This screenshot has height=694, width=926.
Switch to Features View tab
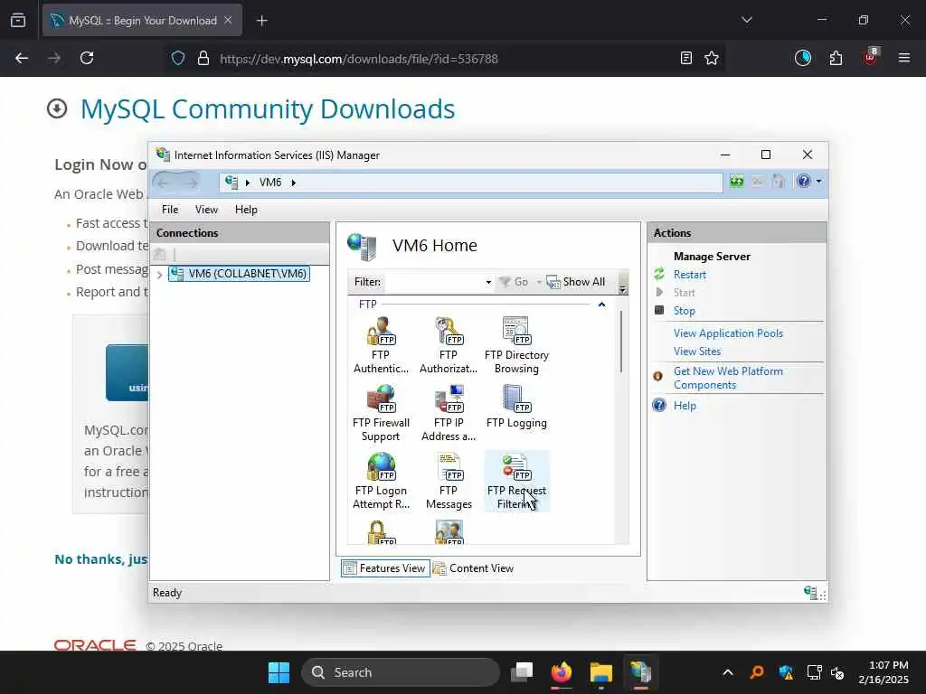coord(385,568)
